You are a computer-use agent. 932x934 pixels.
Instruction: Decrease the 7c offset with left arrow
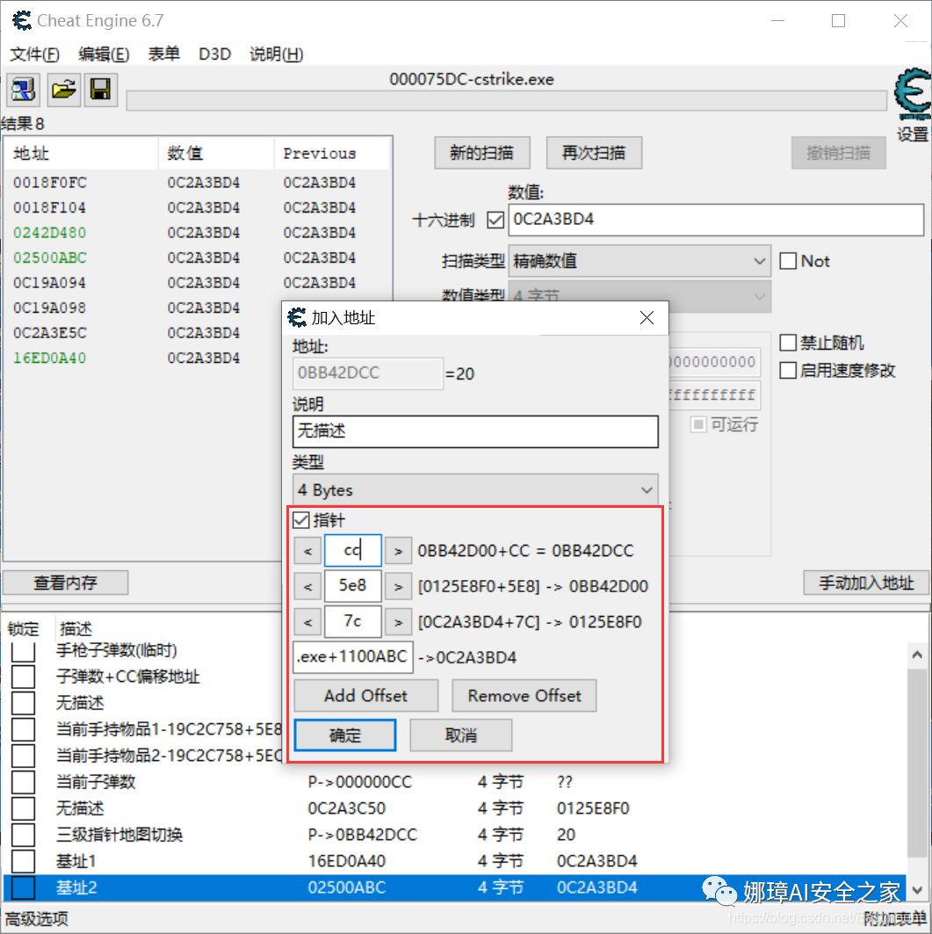tap(308, 622)
